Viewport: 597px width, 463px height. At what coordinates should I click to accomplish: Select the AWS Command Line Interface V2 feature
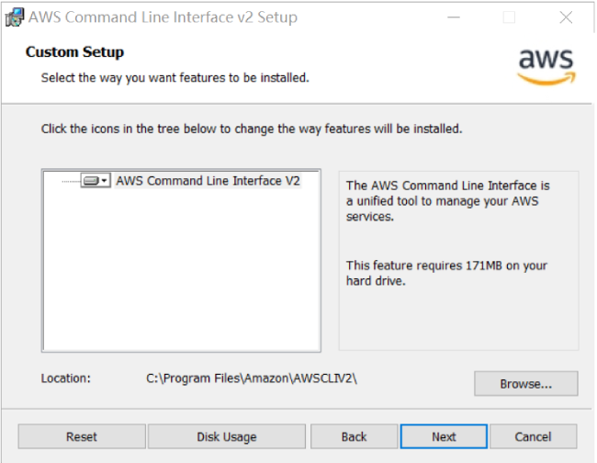point(208,181)
